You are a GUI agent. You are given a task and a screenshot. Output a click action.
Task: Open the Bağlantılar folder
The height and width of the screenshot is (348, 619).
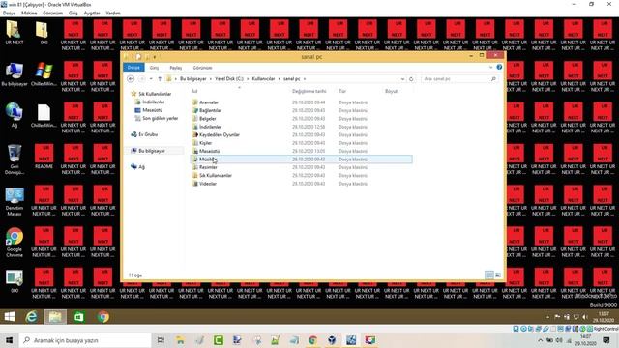(x=210, y=110)
